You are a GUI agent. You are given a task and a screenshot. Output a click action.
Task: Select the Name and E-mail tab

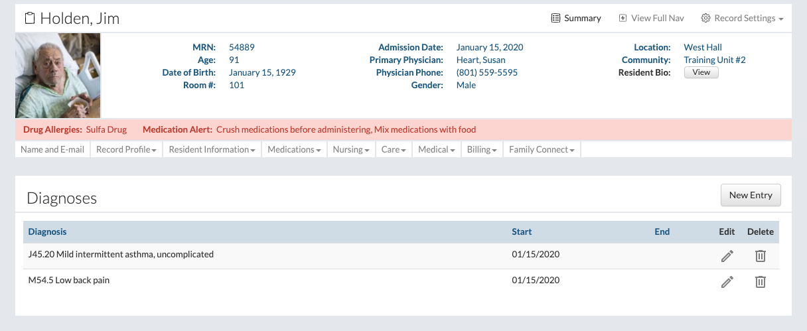[52, 149]
